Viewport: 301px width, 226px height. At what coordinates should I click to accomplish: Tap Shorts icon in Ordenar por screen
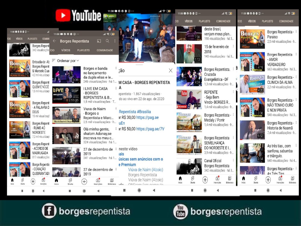(x=70, y=181)
